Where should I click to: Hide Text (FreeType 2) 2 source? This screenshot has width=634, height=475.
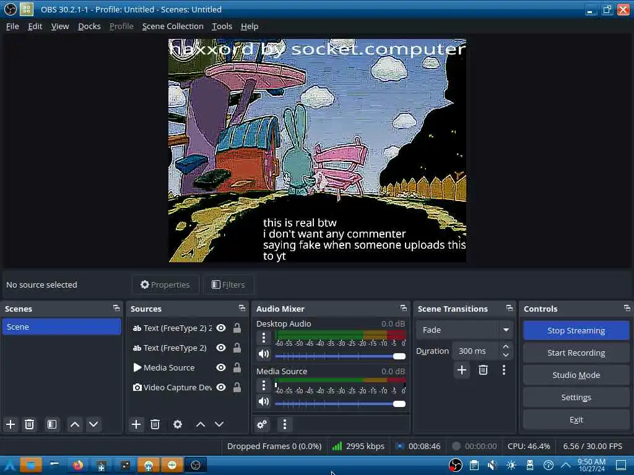tap(221, 328)
